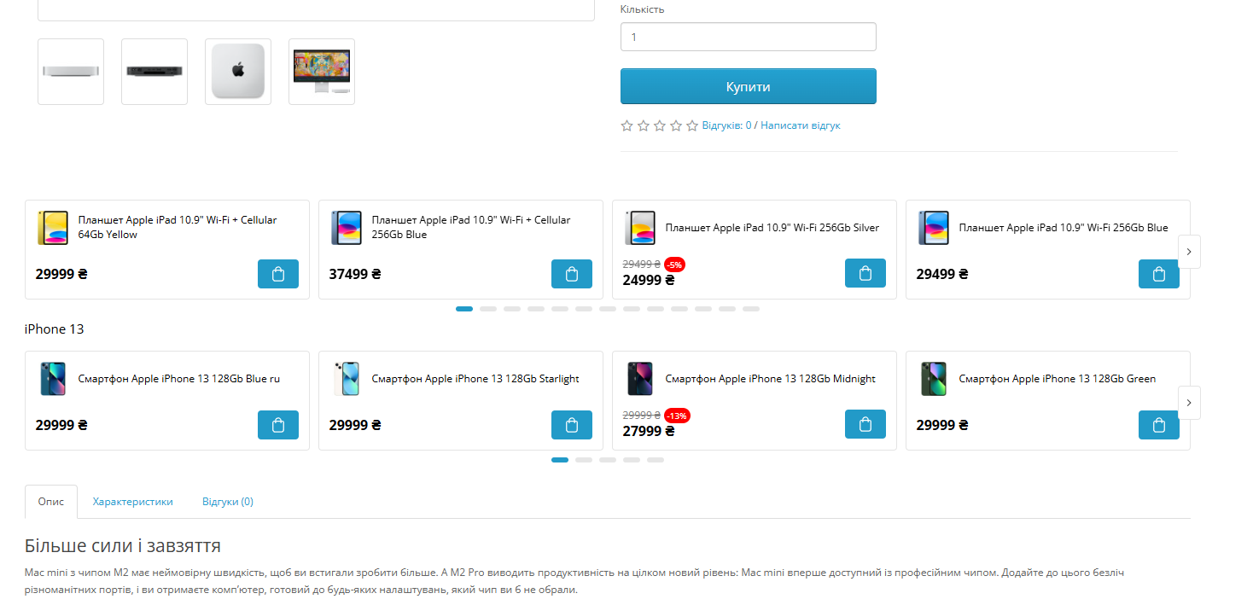This screenshot has height=605, width=1253.
Task: Open the Написати відгук link
Action: [x=801, y=125]
